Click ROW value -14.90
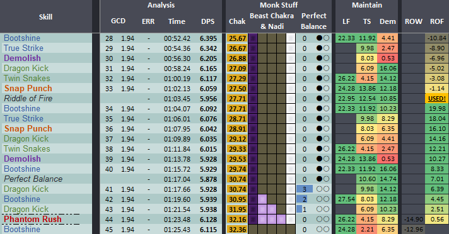Screen dimensions: 449x234 [414, 220]
